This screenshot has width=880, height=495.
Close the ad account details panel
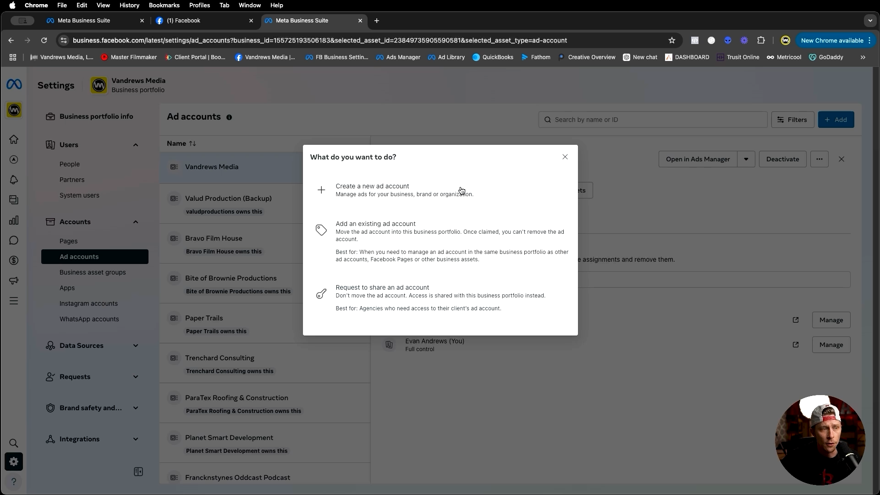841,159
